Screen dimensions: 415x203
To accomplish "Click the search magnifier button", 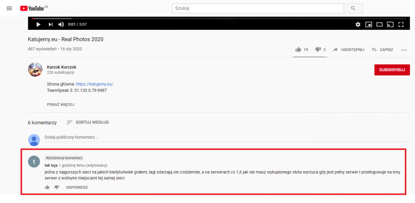I will 353,8.
